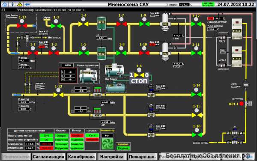The width and height of the screenshot is (257, 161).
Task: Go back with the blue arrow icon
Action: click(x=27, y=4)
